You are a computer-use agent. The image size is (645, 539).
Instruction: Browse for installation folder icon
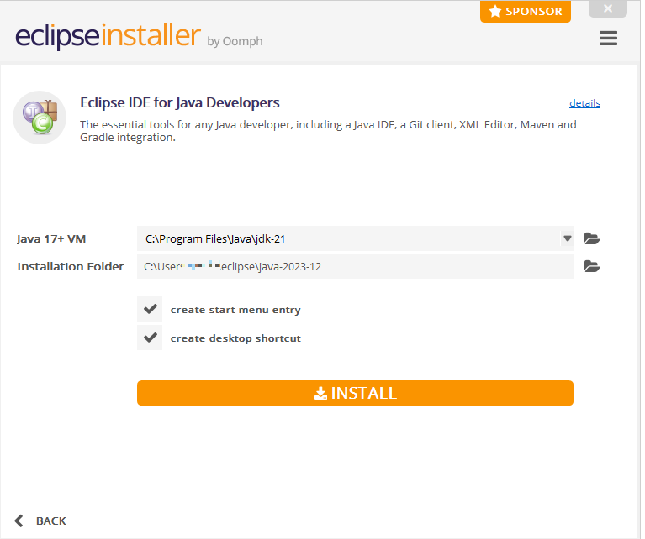pyautogui.click(x=592, y=266)
